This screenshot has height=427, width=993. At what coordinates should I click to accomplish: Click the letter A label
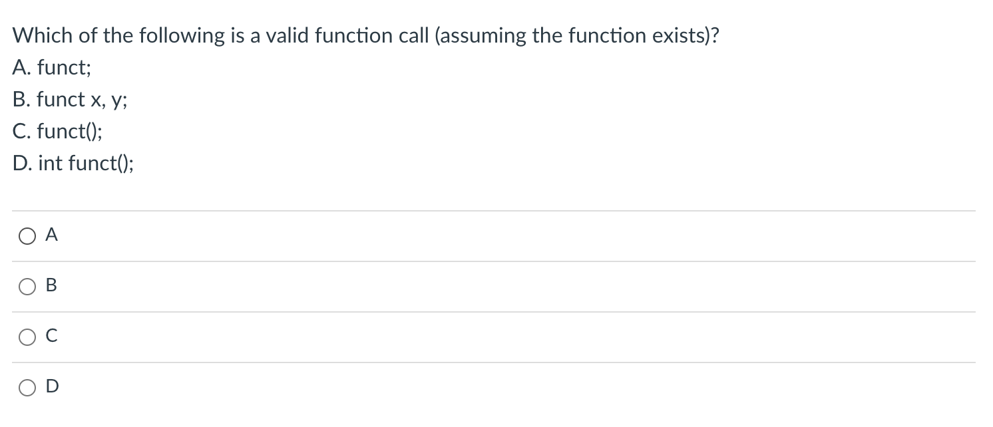(x=51, y=235)
